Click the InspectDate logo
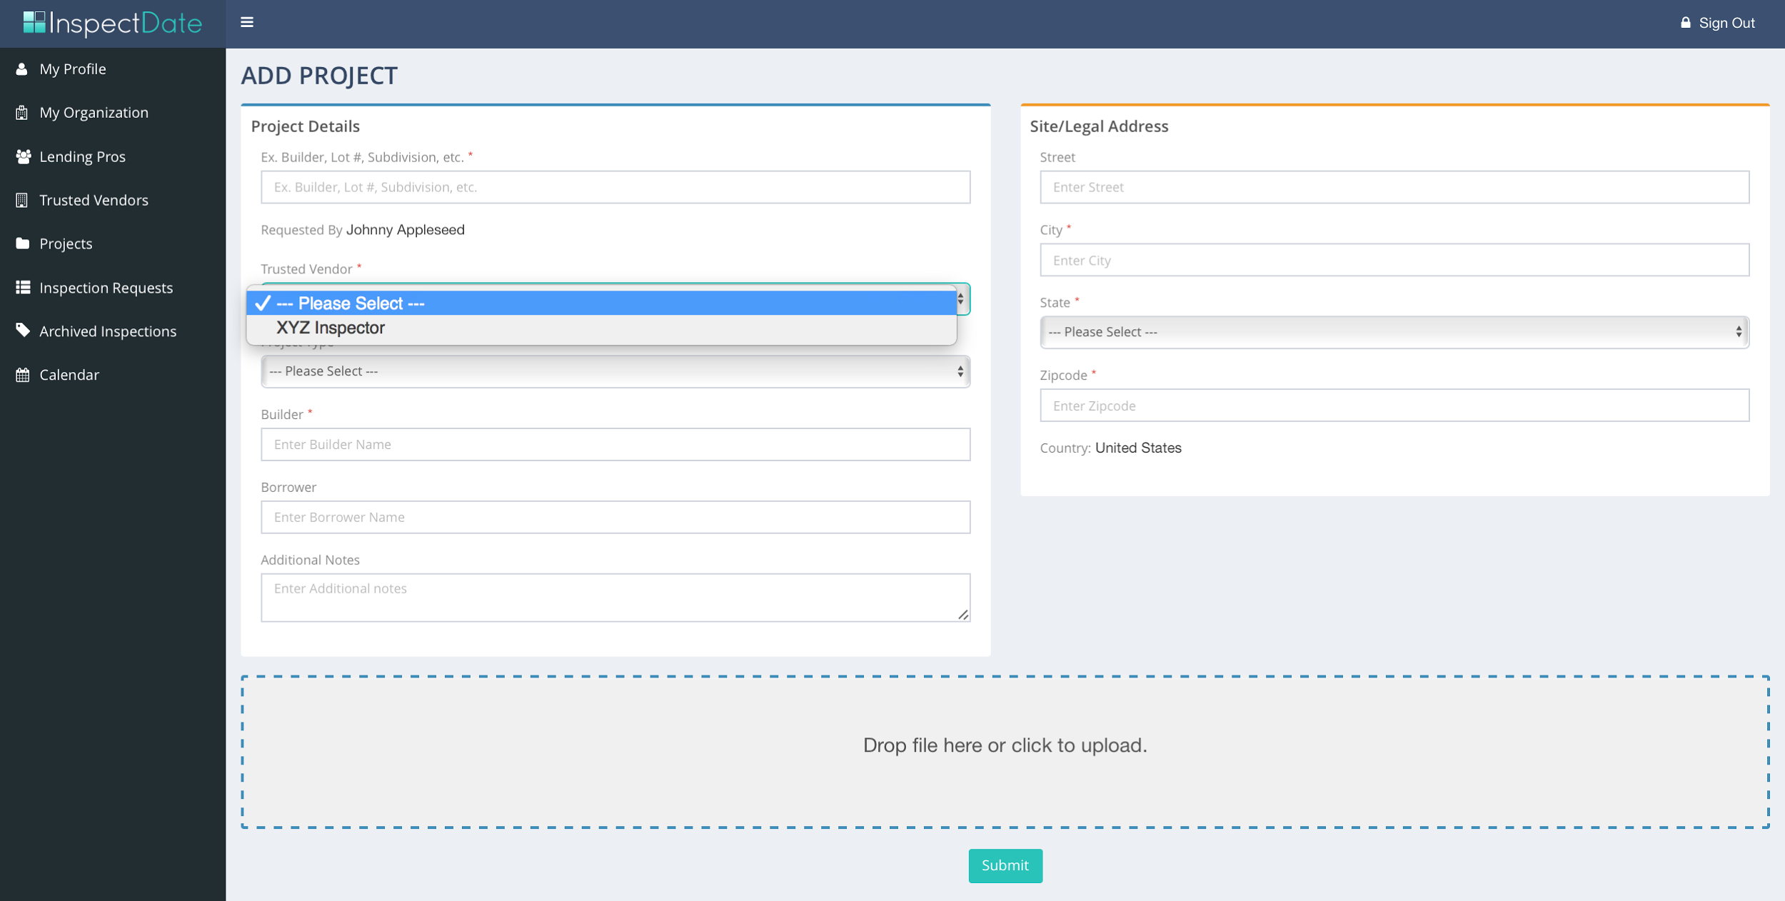1785x901 pixels. click(113, 24)
